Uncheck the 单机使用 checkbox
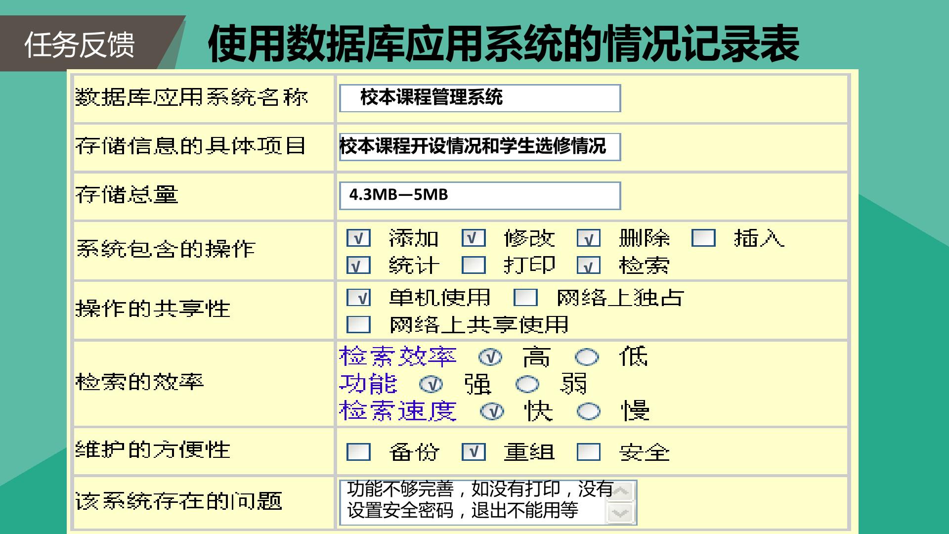Screen dimensions: 949x534 pos(358,298)
